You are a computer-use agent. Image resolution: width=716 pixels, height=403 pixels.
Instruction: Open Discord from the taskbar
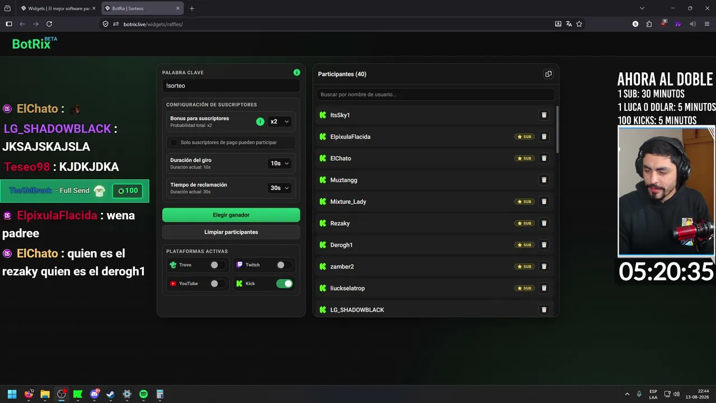pyautogui.click(x=95, y=394)
